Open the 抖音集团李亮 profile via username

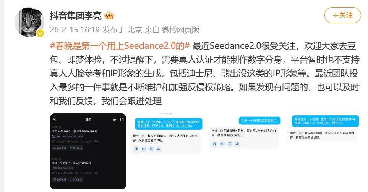pos(76,16)
